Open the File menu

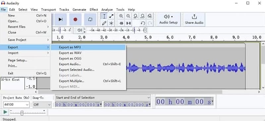pyautogui.click(x=3, y=10)
